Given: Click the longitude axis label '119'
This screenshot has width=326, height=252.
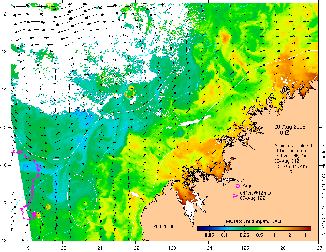Looking at the screenshot, I should (x=26, y=248).
